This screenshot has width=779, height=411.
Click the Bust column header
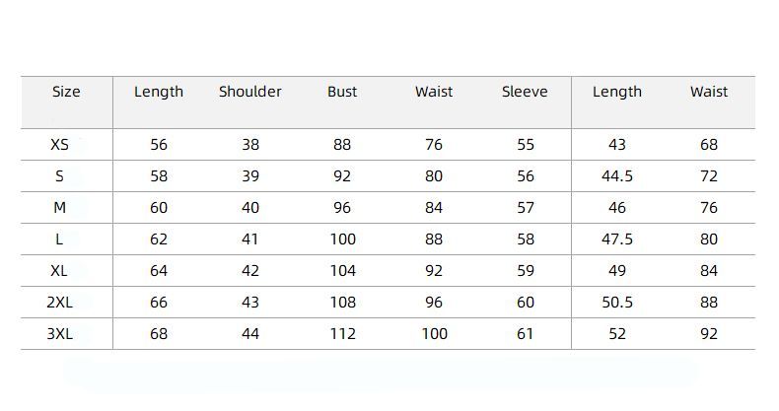point(342,92)
